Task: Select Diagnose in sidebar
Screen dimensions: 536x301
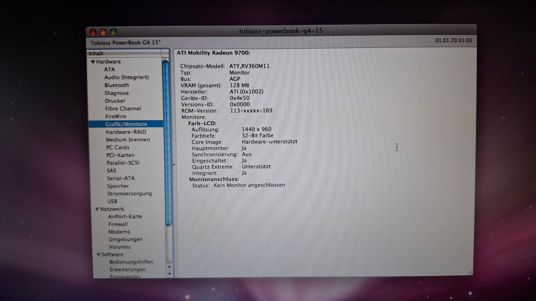Action: pos(117,93)
